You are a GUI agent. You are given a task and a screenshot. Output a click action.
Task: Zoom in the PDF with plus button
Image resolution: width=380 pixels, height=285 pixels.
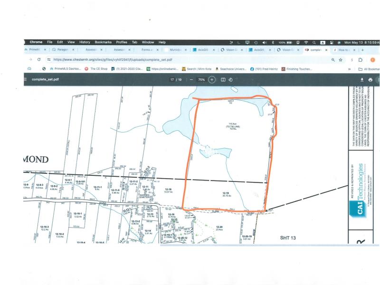212,79
